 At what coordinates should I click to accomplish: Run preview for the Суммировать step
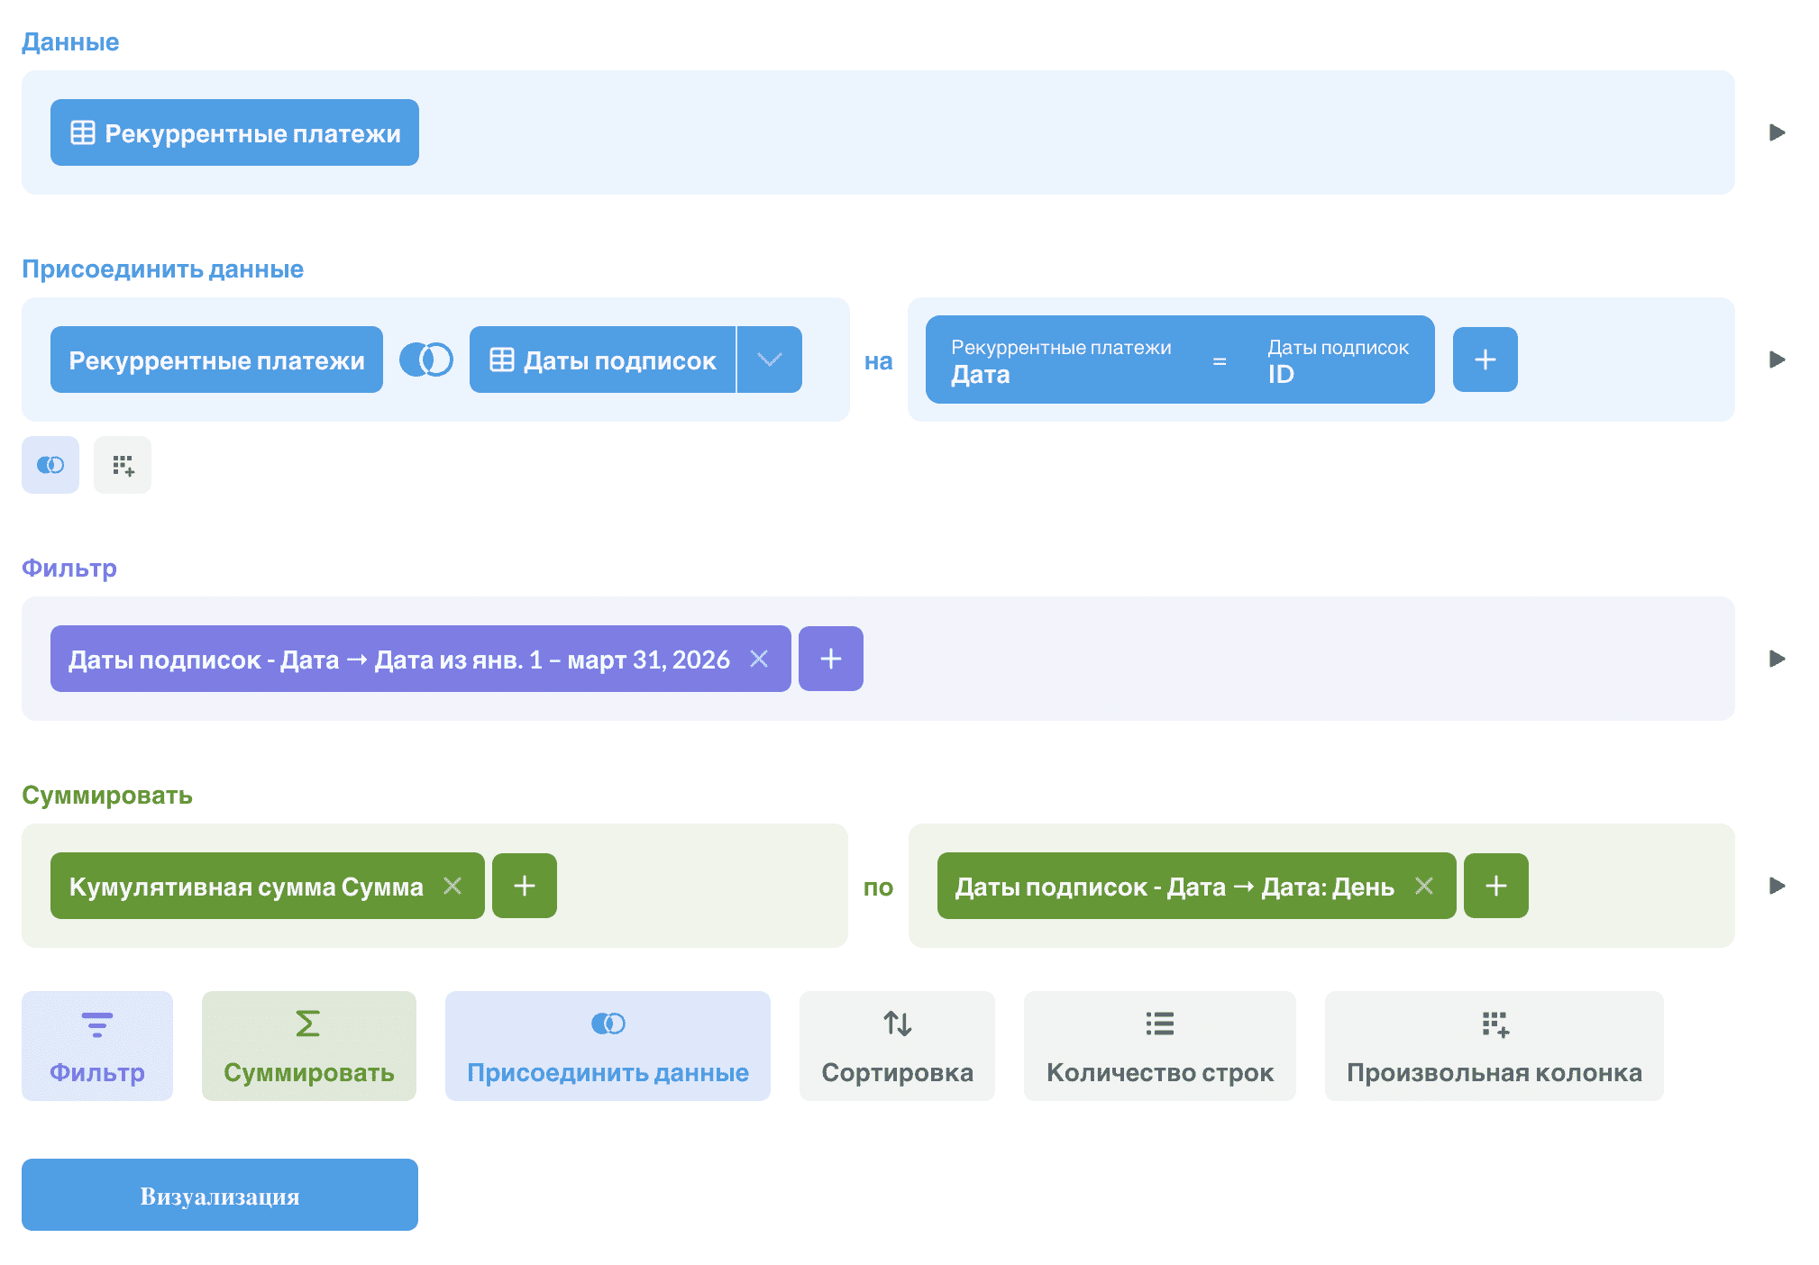[x=1777, y=886]
